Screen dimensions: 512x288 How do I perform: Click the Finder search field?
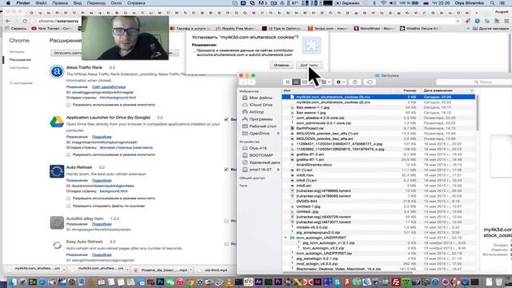474,82
